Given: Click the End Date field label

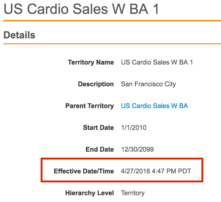Looking at the screenshot, I should [x=100, y=149].
